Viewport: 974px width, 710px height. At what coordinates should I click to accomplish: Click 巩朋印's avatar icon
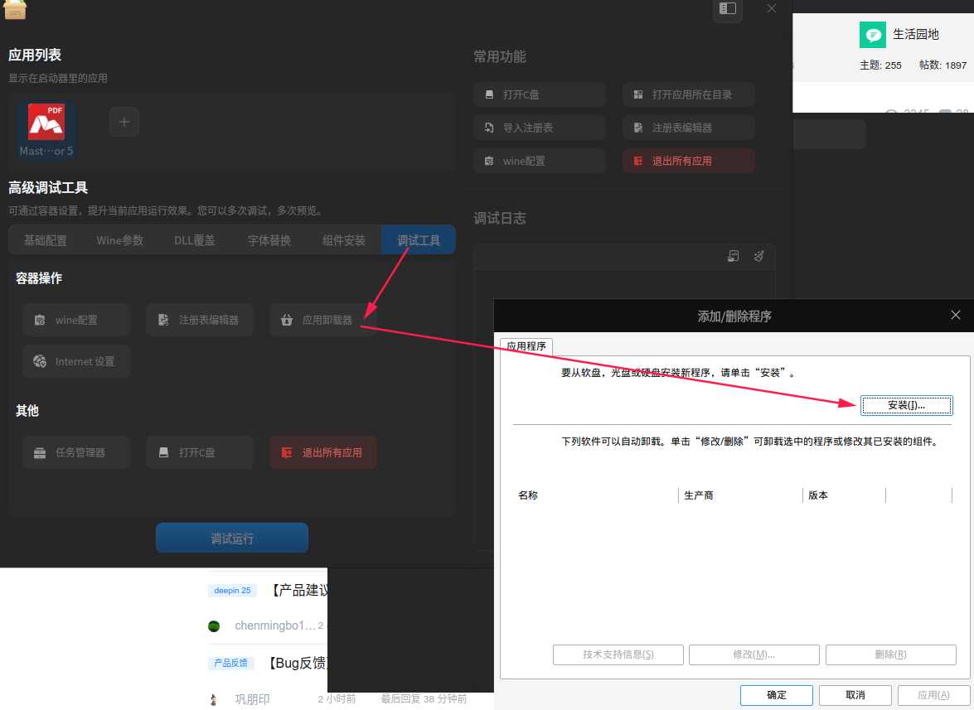pos(214,699)
